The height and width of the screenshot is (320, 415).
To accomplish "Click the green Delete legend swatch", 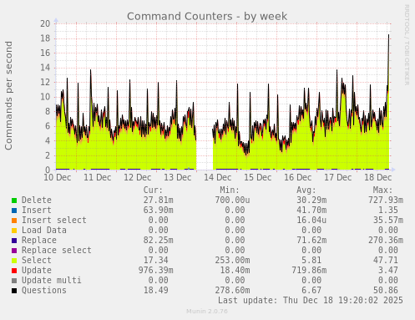I will click(14, 201).
